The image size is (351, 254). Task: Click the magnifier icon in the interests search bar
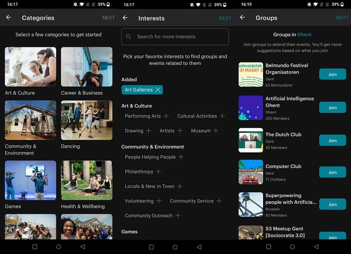pos(129,36)
